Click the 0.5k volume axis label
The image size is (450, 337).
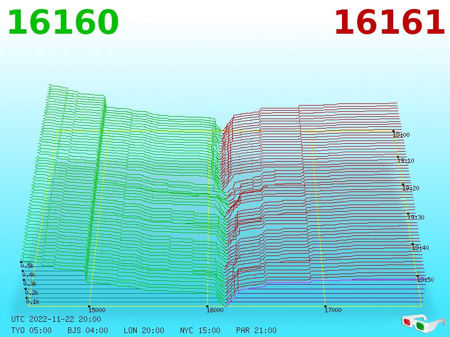pos(27,266)
